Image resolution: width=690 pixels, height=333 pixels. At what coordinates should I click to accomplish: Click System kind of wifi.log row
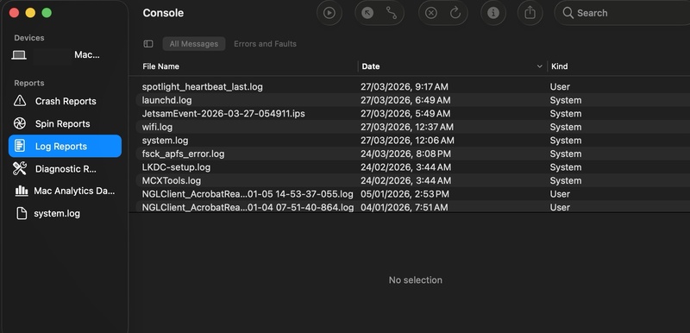(x=566, y=127)
